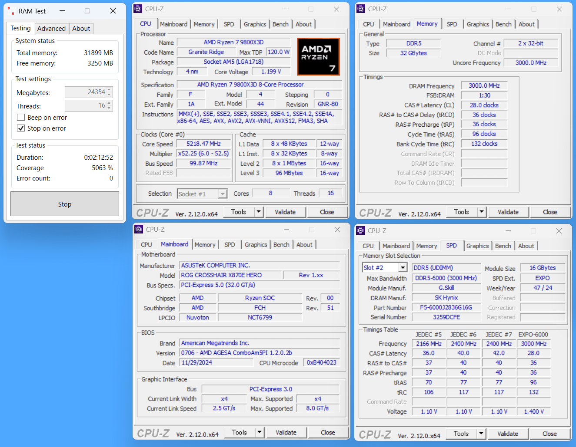576x447 pixels.
Task: Click the Part Number F5-6000J2836G16G
Action: [x=446, y=307]
